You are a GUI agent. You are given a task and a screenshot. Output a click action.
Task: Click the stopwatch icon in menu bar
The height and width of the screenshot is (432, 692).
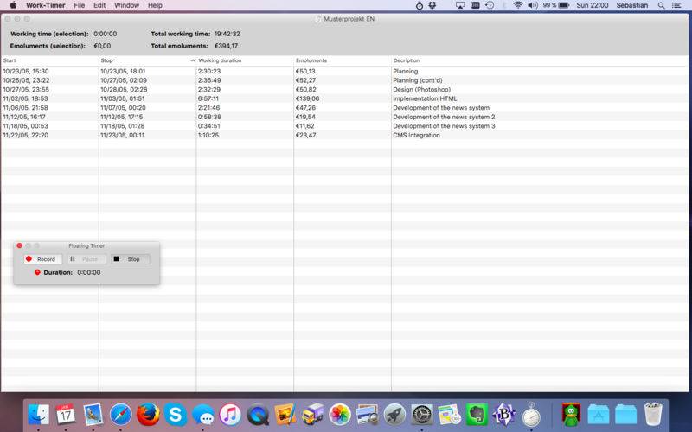pos(420,5)
